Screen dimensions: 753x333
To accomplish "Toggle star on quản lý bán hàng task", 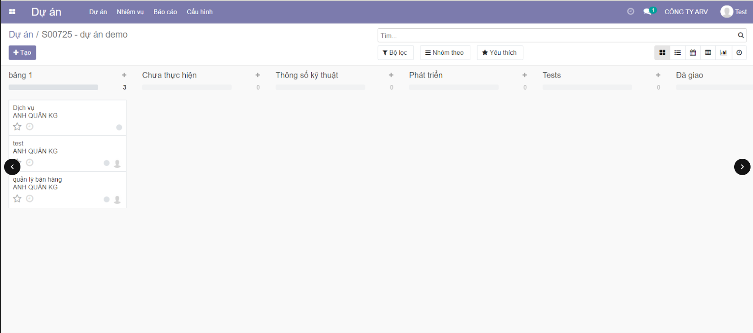I will (x=17, y=199).
